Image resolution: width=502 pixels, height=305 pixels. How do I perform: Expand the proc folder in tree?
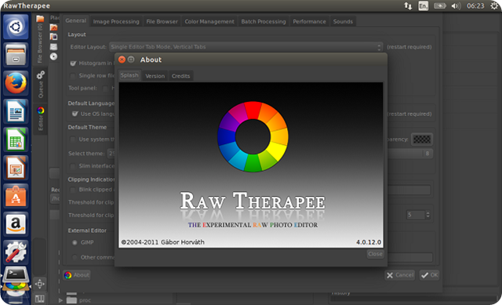pos(60,300)
